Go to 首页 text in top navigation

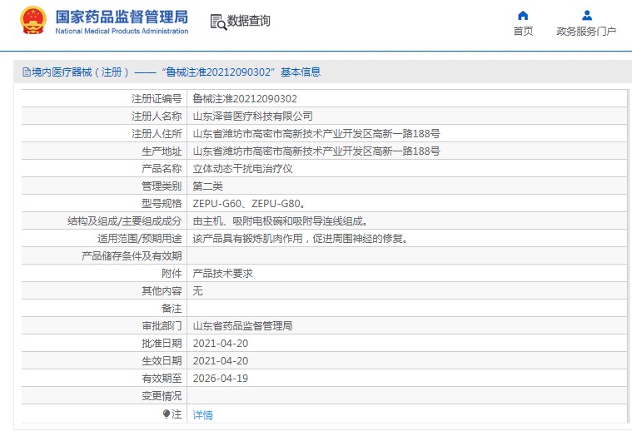tap(523, 32)
